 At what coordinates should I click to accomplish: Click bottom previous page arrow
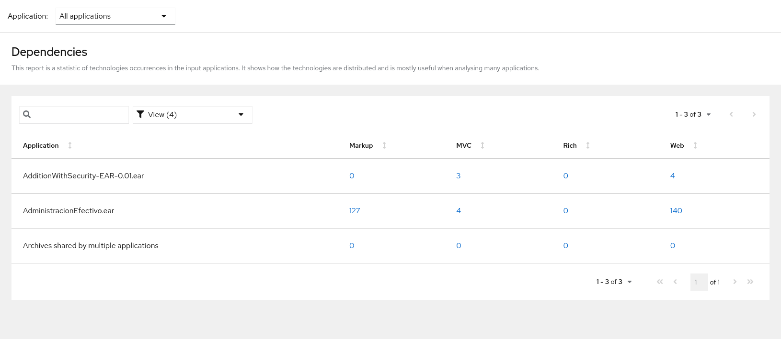[x=675, y=282]
